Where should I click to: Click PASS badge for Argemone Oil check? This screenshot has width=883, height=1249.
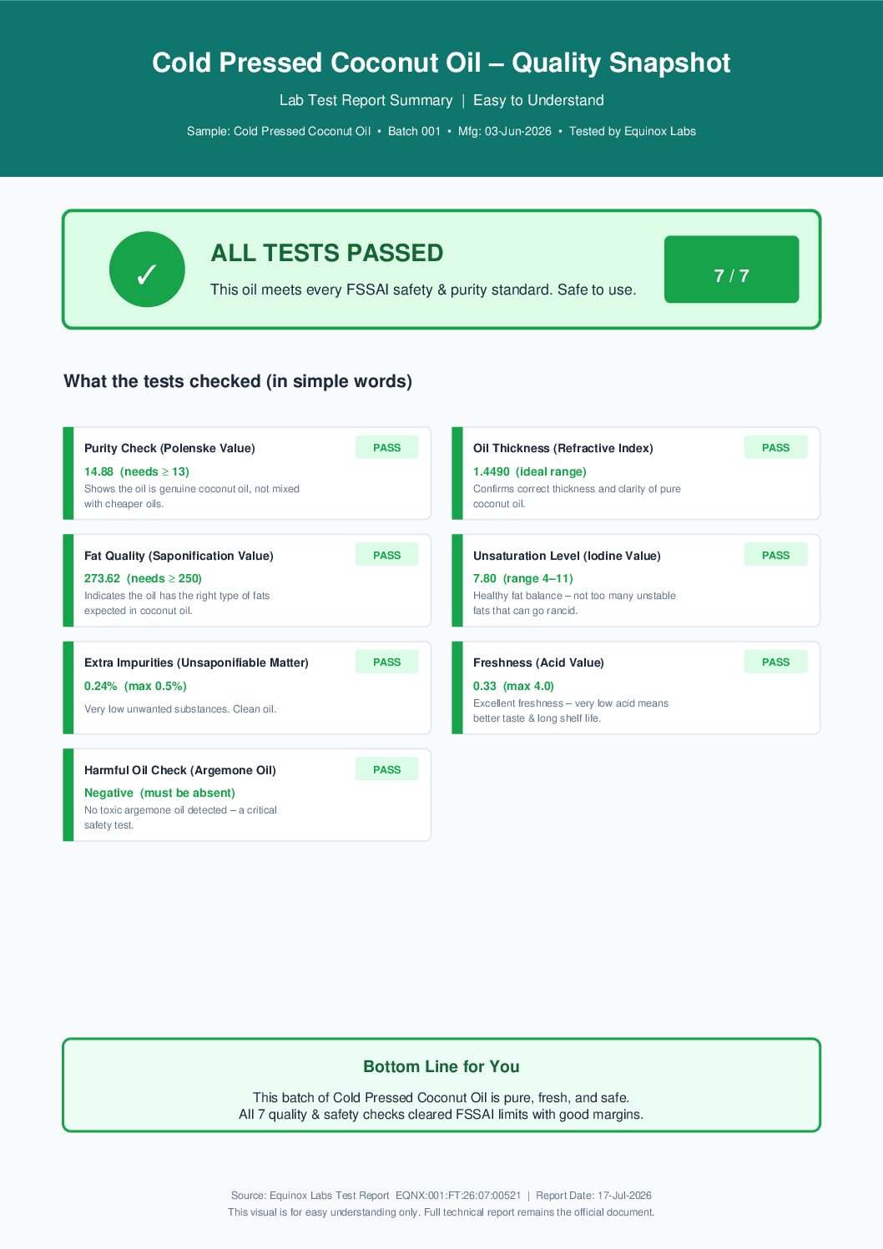[386, 769]
